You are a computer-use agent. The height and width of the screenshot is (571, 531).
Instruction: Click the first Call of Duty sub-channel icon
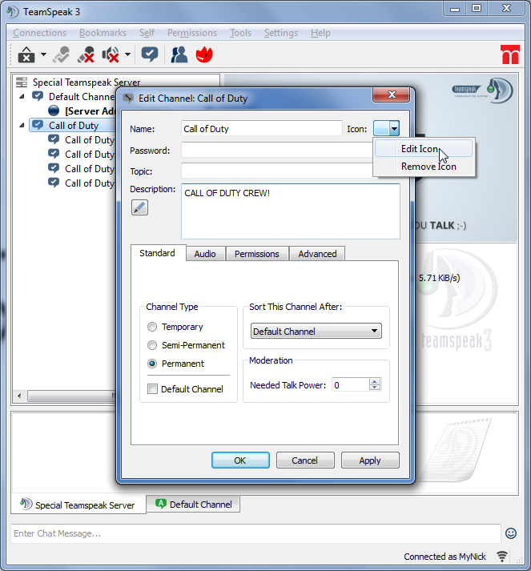click(x=54, y=140)
